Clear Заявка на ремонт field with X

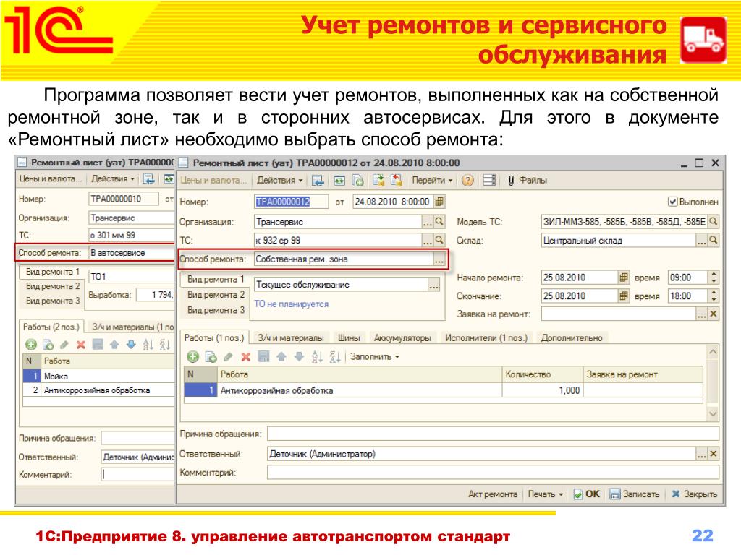pyautogui.click(x=713, y=314)
